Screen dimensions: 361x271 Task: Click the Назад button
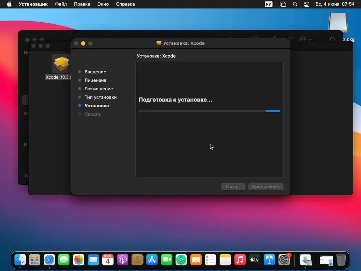[233, 186]
